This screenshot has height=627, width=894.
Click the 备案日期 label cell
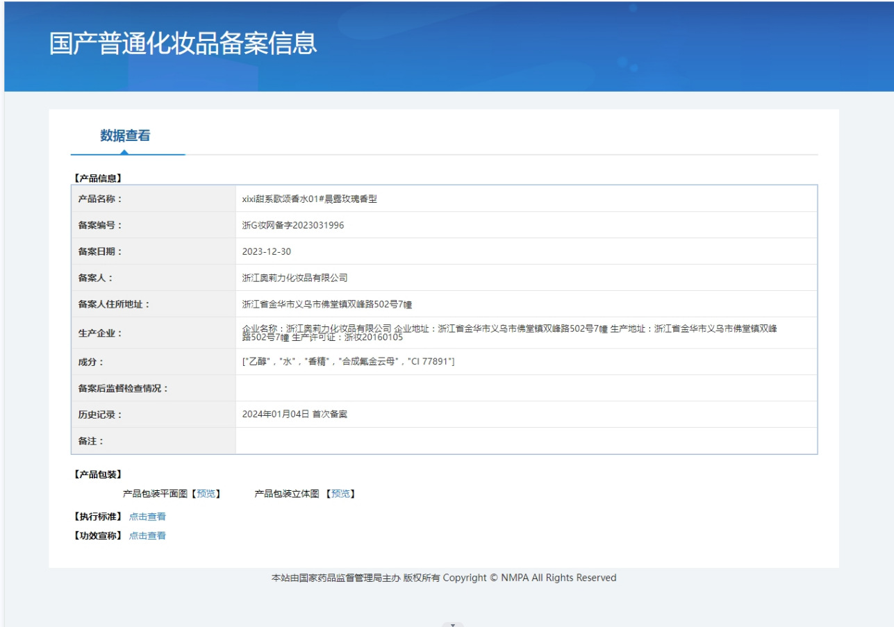(154, 251)
